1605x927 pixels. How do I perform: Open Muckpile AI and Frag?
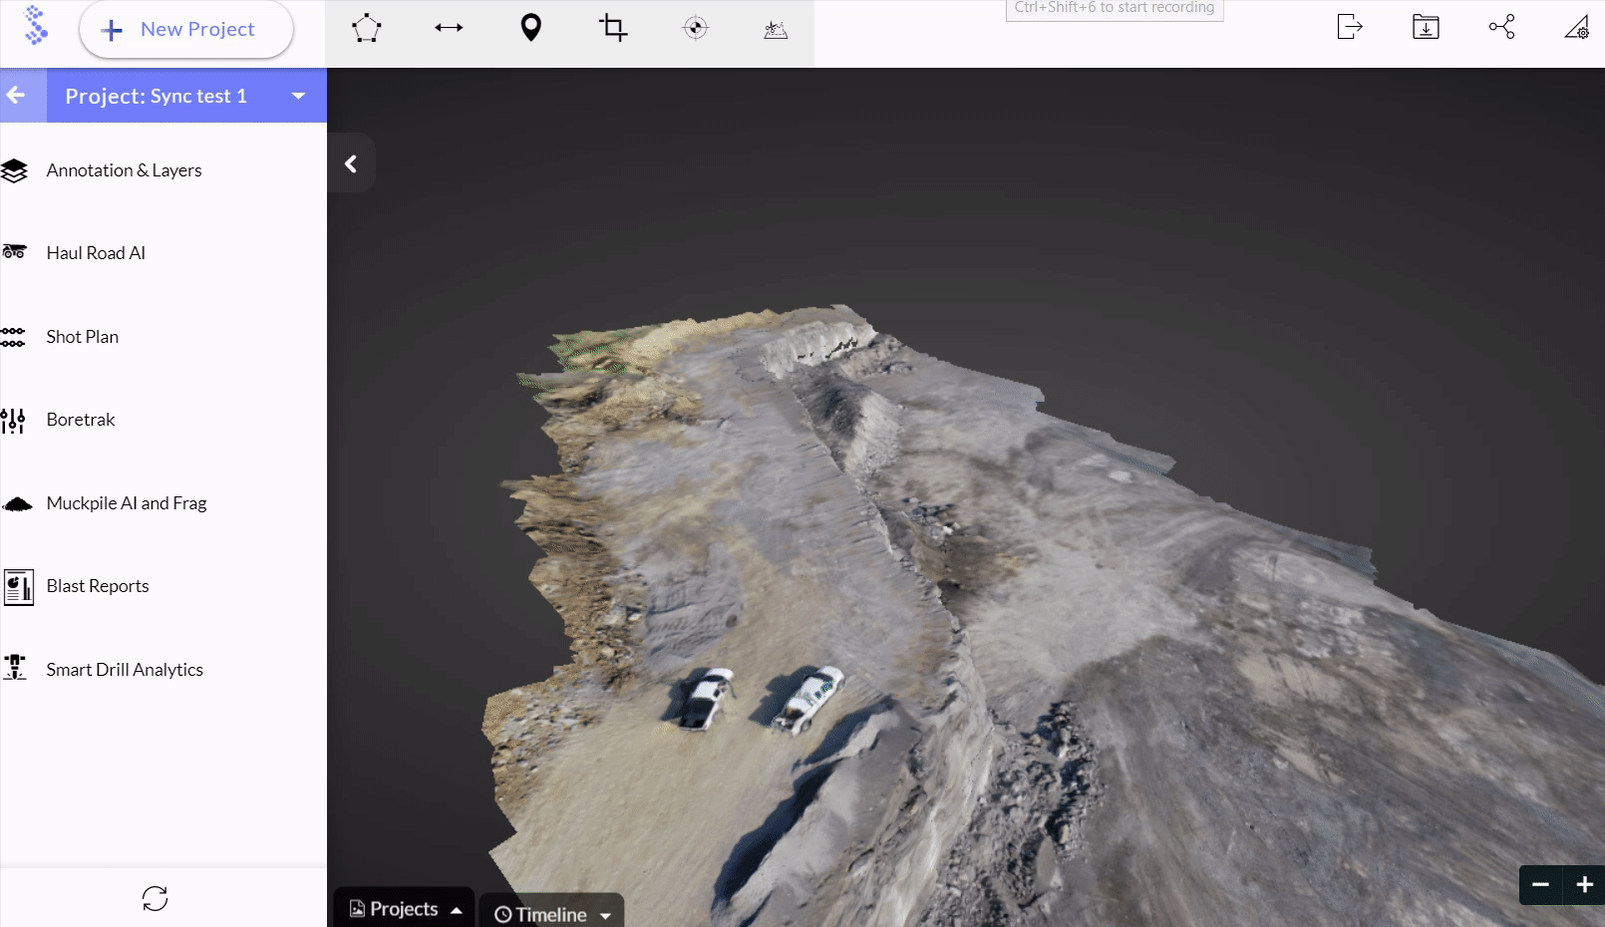(127, 503)
